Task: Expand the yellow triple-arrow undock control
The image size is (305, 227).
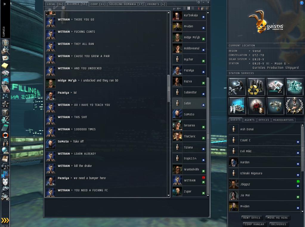Action: coord(5,220)
